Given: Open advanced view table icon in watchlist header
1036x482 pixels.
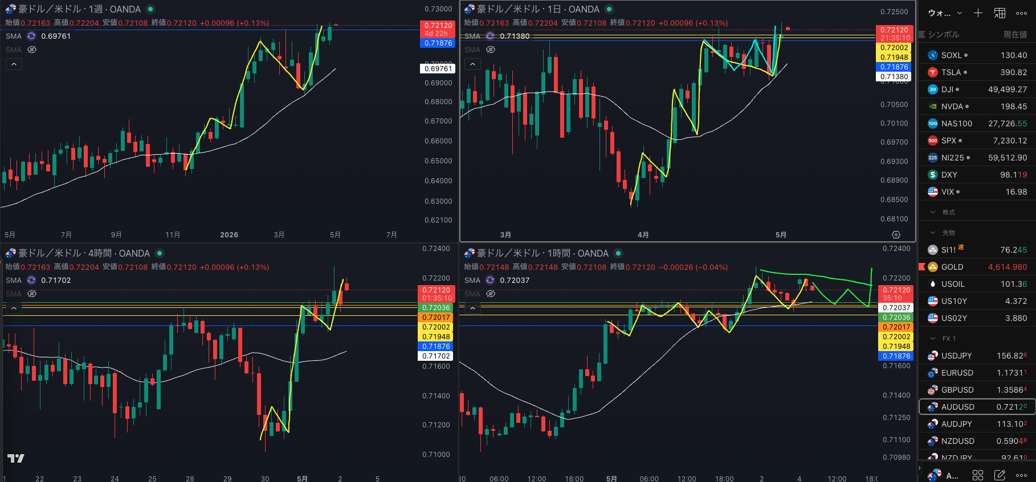Looking at the screenshot, I should tap(1000, 13).
